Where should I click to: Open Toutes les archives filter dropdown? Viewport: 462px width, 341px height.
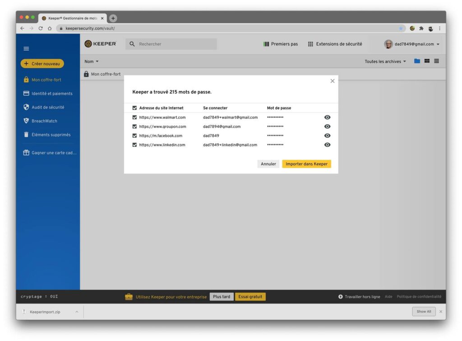pos(385,61)
